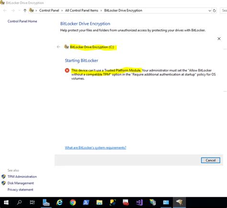This screenshot has width=227, height=208.
Task: Select BitLocker Drive Encryption breadcrumb
Action: click(123, 11)
